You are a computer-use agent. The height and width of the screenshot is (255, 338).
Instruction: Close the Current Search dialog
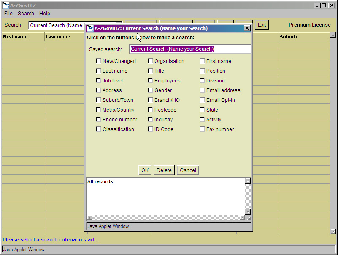click(x=247, y=28)
